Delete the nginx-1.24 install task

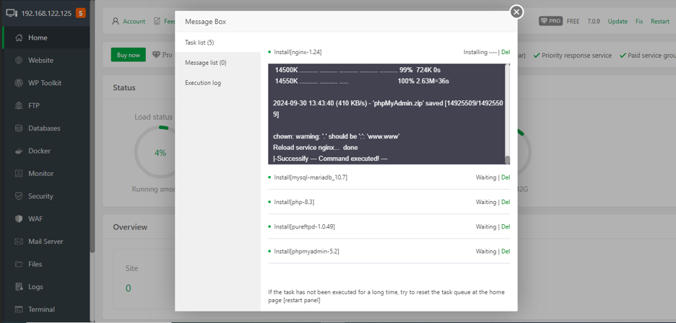[506, 52]
